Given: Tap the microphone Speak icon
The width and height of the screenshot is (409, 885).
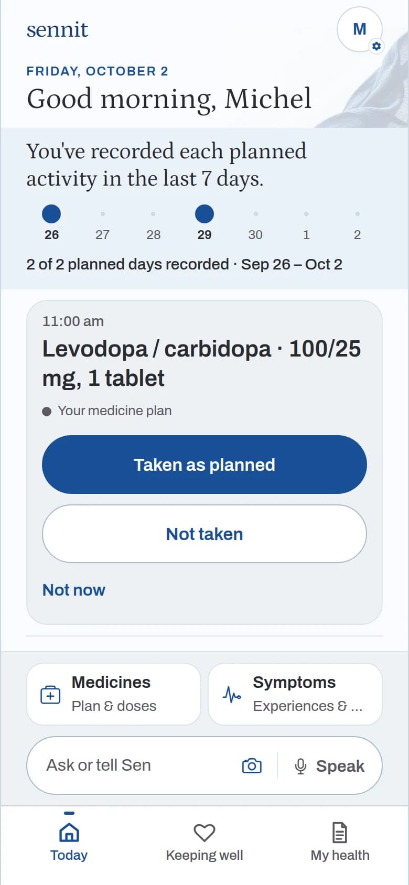Looking at the screenshot, I should pyautogui.click(x=300, y=766).
